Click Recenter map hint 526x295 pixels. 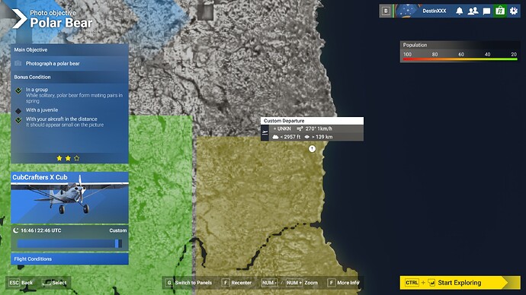237,283
